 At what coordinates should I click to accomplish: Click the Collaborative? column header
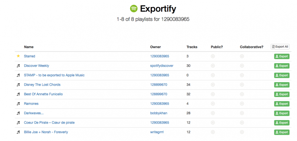tap(252, 47)
